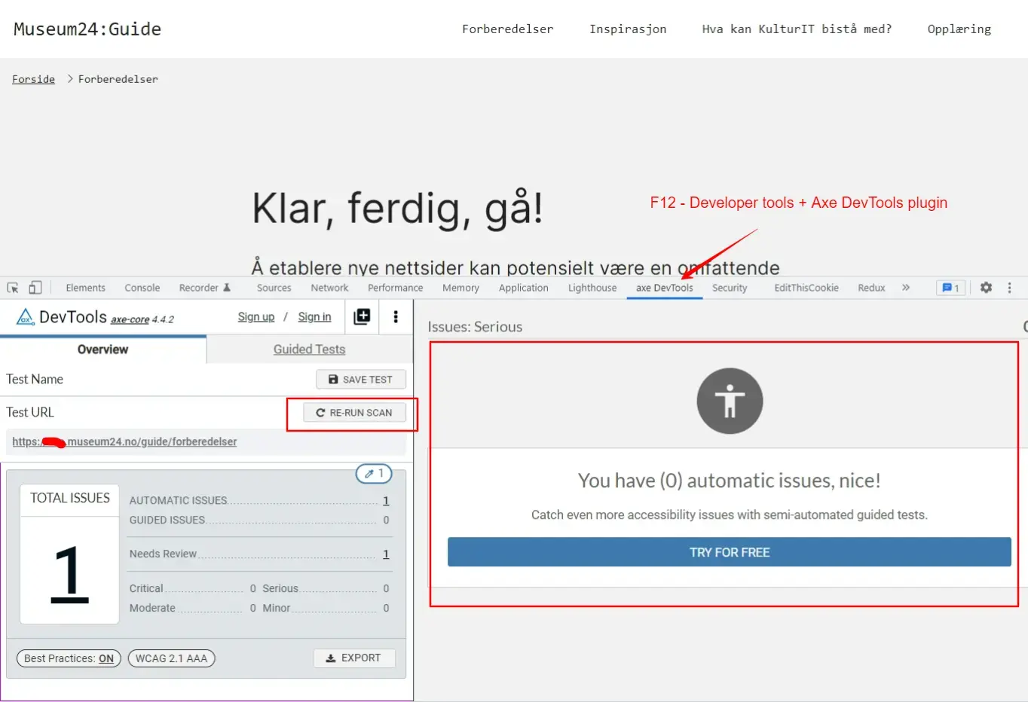Show more DevTools tabs chevron
1028x702 pixels.
click(x=906, y=288)
